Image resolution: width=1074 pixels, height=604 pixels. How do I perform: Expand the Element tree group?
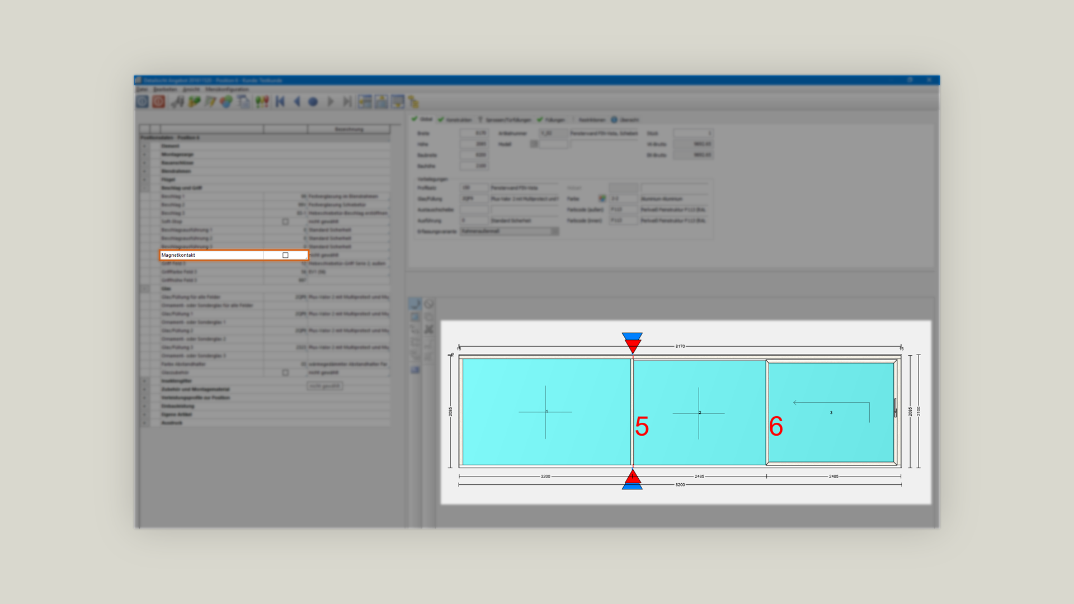[x=144, y=146]
